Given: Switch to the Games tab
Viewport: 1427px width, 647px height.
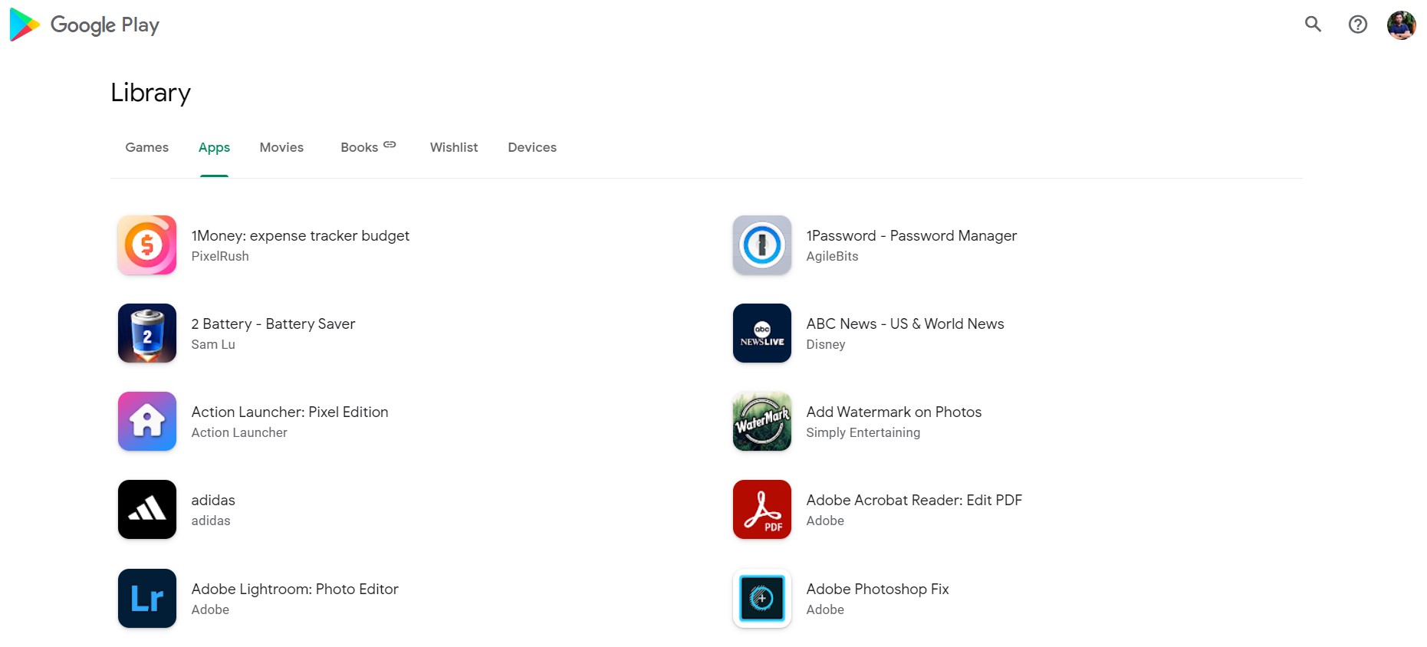Looking at the screenshot, I should 146,147.
